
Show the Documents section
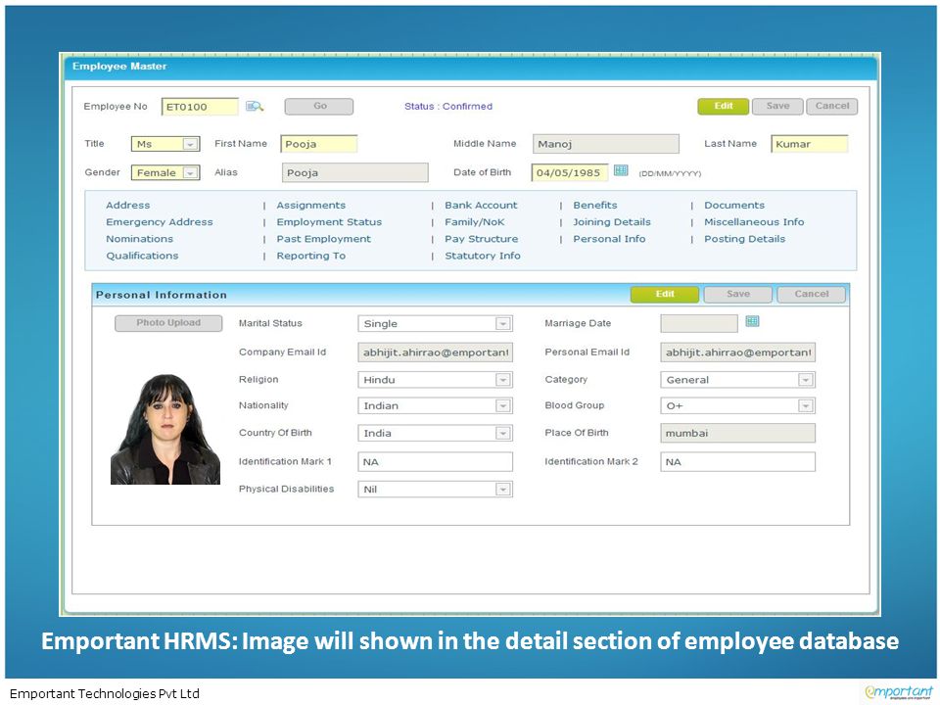[x=734, y=205]
